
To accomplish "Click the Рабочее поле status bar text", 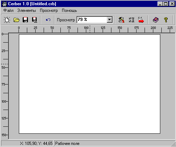I will click(67, 144).
